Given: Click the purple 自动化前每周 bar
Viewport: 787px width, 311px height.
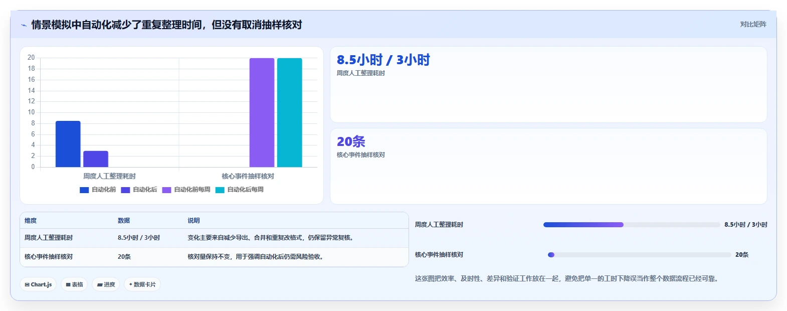Looking at the screenshot, I should click(x=262, y=113).
